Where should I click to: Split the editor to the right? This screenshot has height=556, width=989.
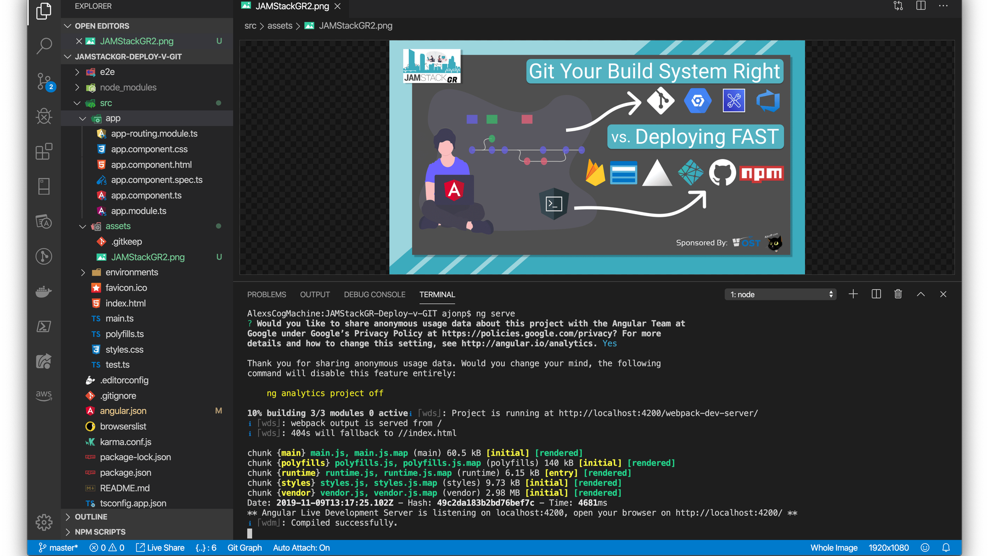(x=921, y=6)
